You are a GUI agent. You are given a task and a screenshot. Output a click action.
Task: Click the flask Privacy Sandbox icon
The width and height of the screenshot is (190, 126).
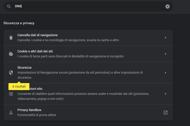click(11, 113)
